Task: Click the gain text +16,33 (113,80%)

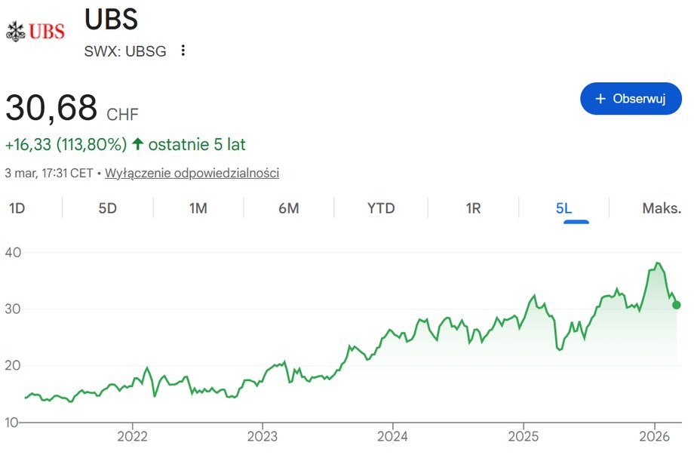Action: coord(66,144)
